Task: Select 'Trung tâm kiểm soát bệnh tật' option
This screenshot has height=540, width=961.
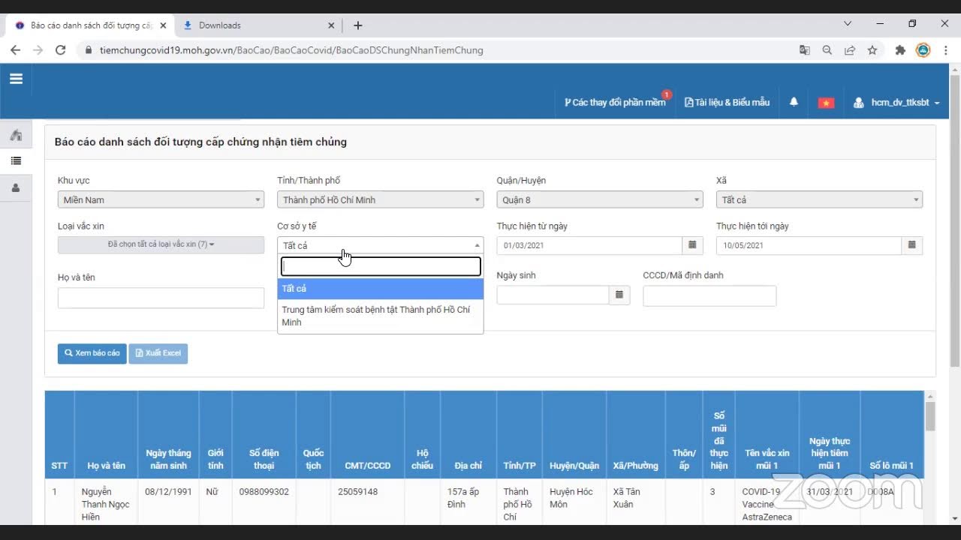Action: 380,316
